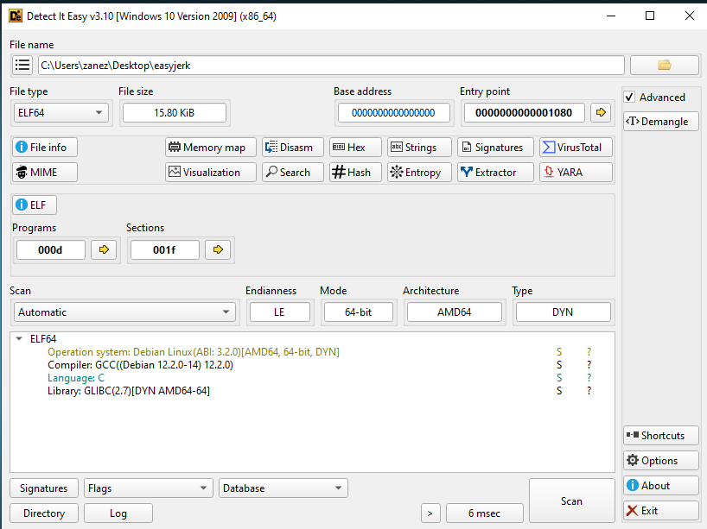Browse for file with folder button
Screen dimensions: 707x529
[x=664, y=66]
